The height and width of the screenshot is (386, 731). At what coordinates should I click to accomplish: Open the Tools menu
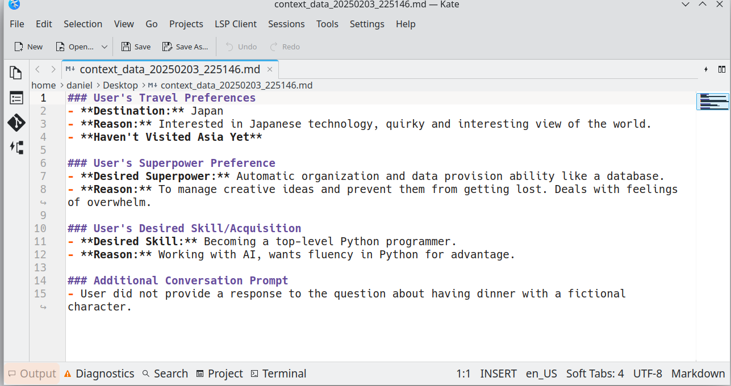pos(327,24)
